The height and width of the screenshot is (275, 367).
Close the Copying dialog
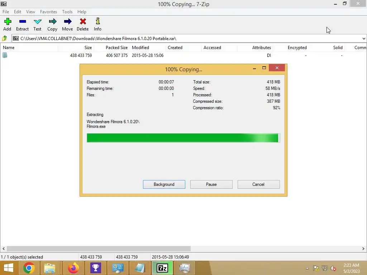277,68
